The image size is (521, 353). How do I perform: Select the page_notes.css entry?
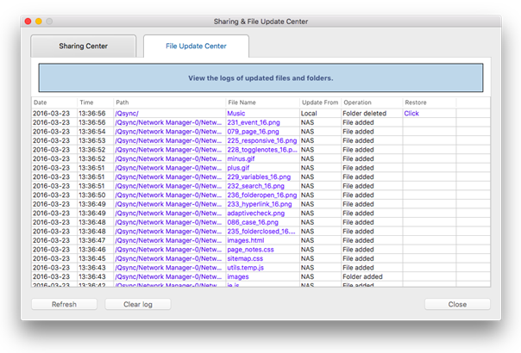tap(250, 250)
